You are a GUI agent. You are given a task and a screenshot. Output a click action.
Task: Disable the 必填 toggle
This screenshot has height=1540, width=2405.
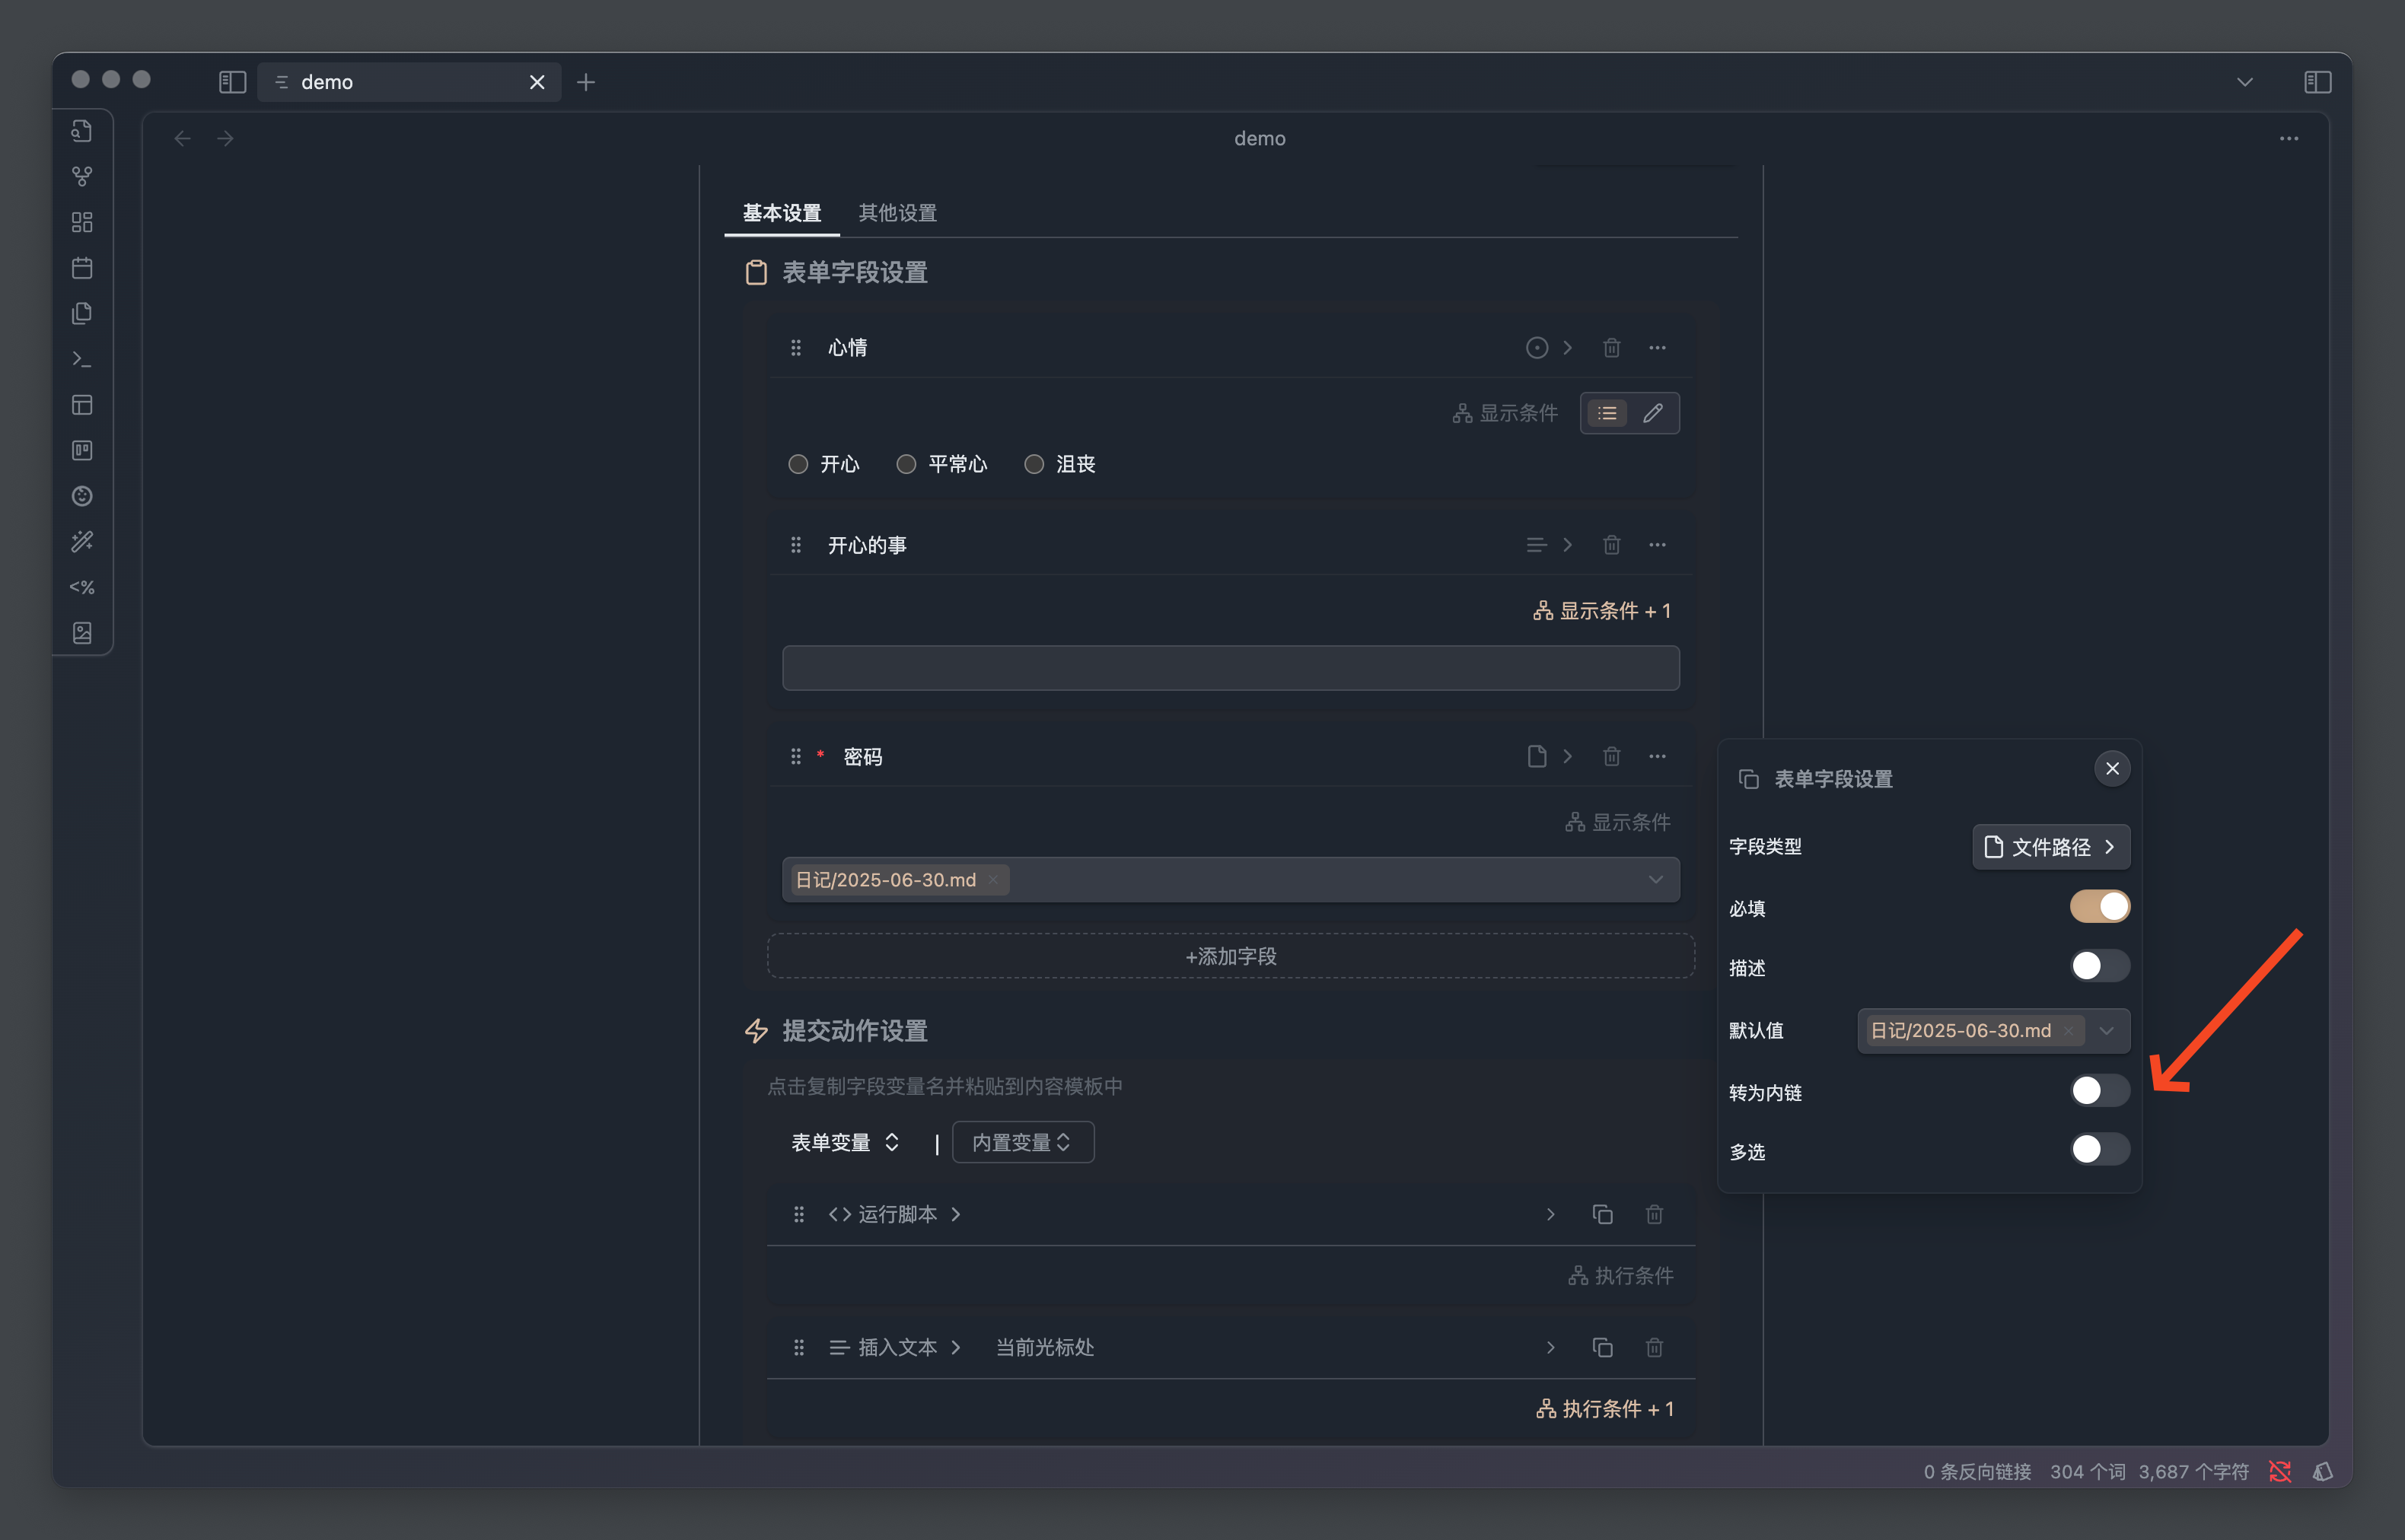pos(2099,906)
